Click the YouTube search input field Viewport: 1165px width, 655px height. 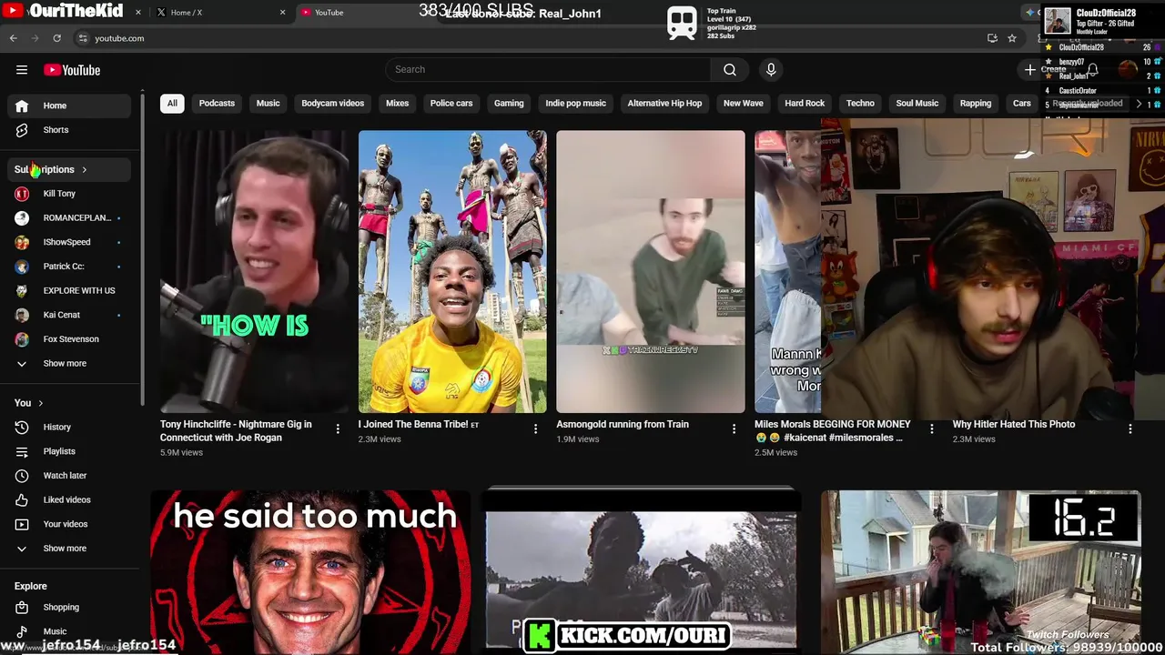(548, 70)
